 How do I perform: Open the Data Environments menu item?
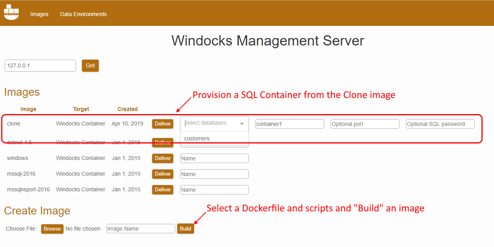pyautogui.click(x=83, y=14)
